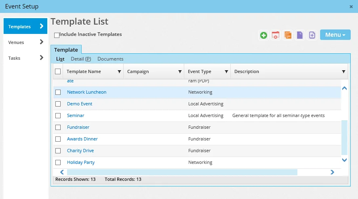Screen dimensions: 358x199
Task: Tick the checkbox for Network Luncheon row
Action: tap(58, 92)
